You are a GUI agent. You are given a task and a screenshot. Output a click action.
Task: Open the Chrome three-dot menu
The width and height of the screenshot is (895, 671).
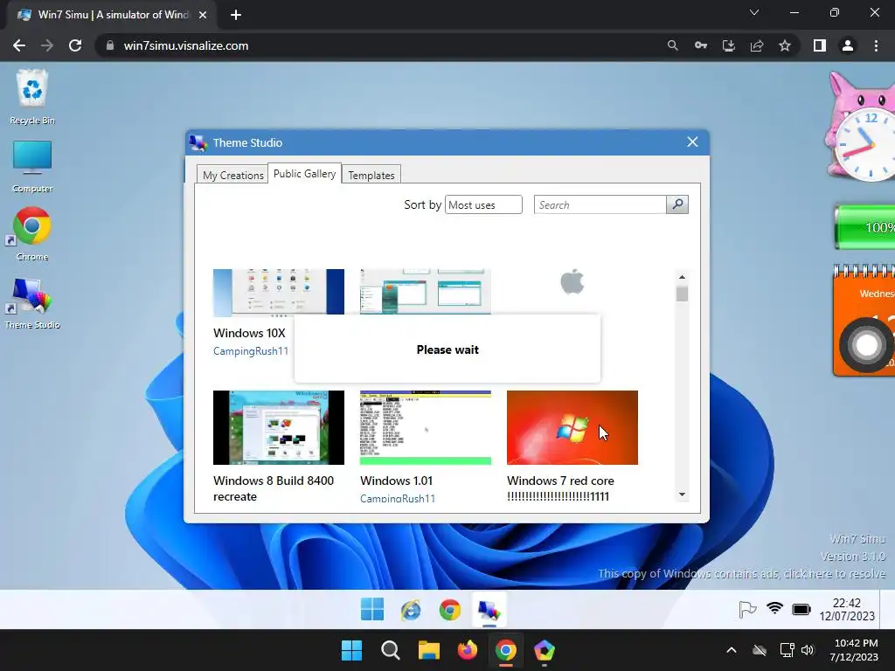point(876,45)
